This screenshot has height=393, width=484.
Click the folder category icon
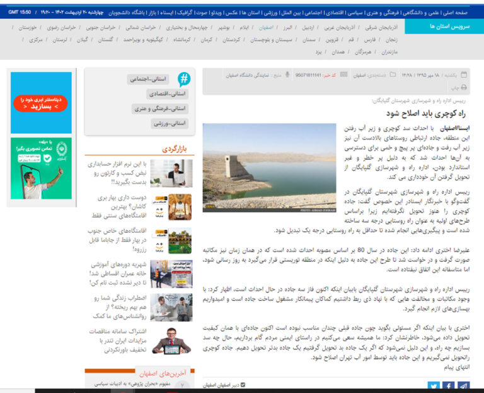(393, 74)
